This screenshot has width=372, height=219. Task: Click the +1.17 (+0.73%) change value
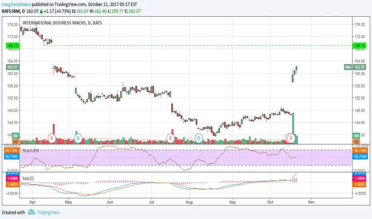[x=57, y=11]
